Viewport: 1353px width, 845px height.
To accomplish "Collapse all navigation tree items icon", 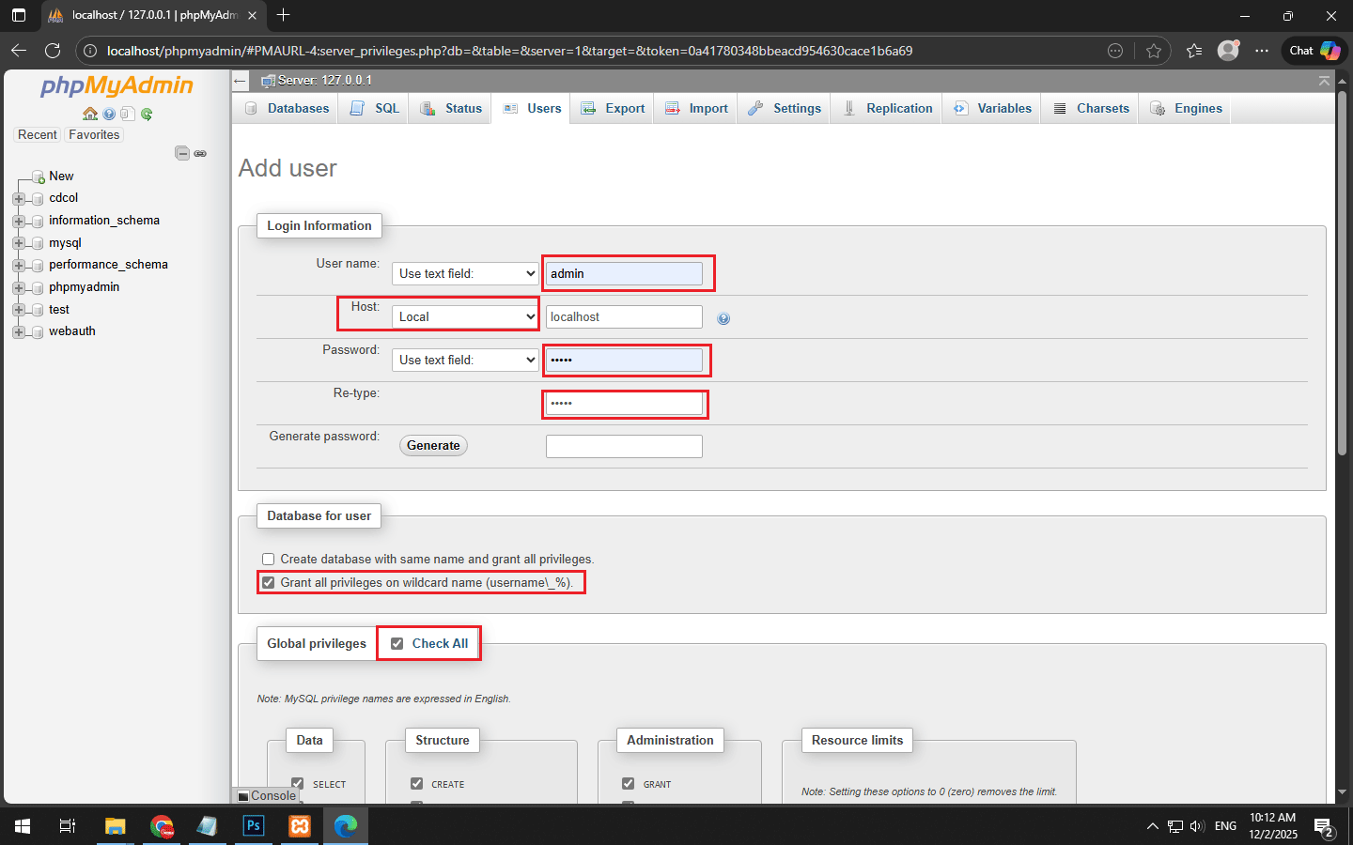I will click(x=182, y=153).
